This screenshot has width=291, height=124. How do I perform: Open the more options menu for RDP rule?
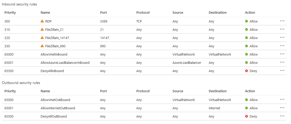pyautogui.click(x=282, y=21)
